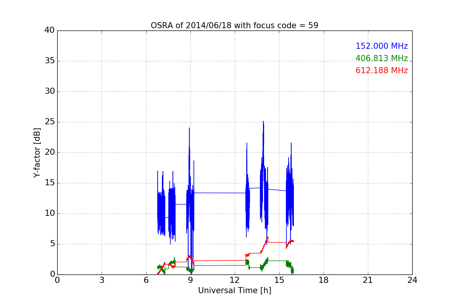Click the y-axis tick label 25
Screen dimensions: 458x305
pyautogui.click(x=49, y=122)
